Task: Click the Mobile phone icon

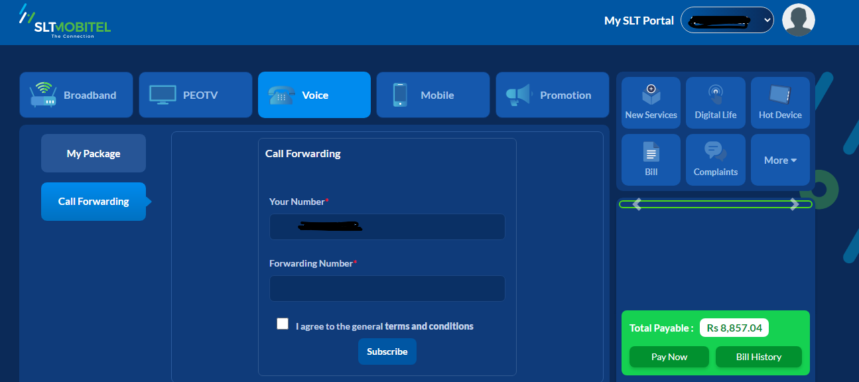Action: (x=400, y=95)
